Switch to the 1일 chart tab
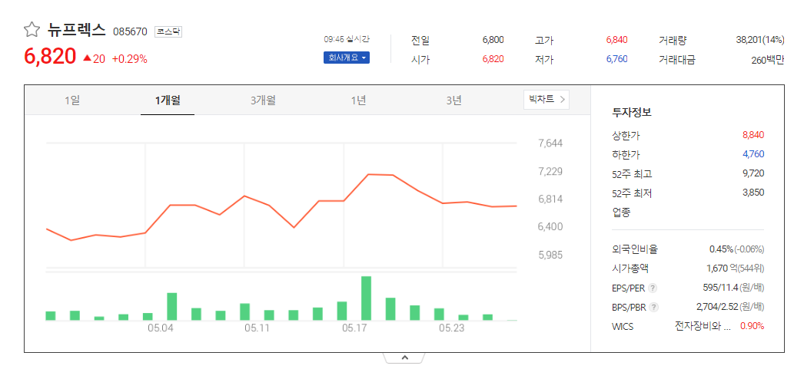Image resolution: width=804 pixels, height=369 pixels. (x=72, y=100)
